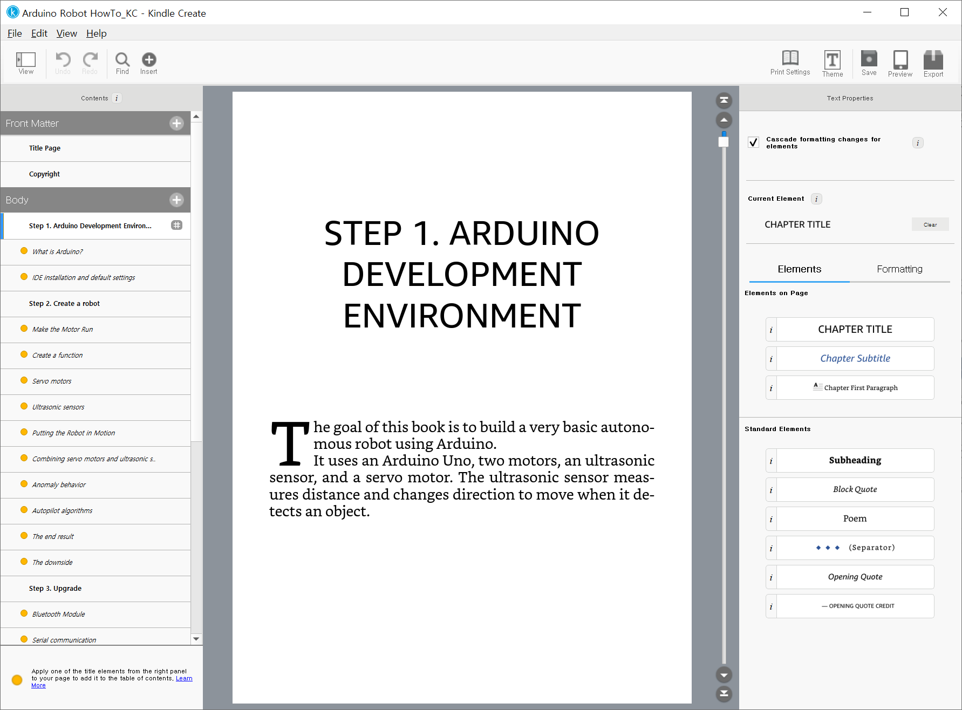Click contents list scroll up arrow

[196, 117]
